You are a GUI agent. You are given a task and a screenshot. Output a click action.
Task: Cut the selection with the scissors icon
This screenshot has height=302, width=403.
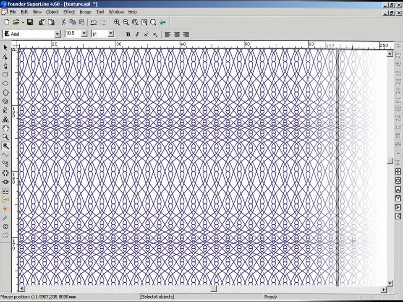click(x=63, y=22)
